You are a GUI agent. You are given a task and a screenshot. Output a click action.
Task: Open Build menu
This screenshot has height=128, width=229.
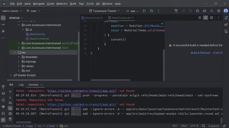73,4
